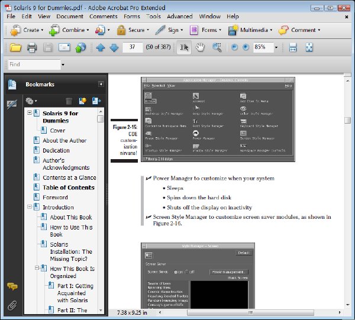Collapse the Introduction bookmark tree

(30, 206)
